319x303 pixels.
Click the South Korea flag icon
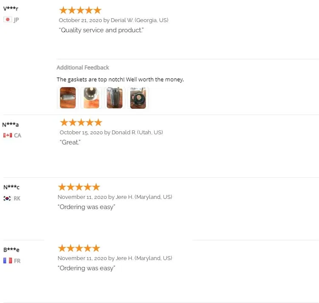point(7,198)
